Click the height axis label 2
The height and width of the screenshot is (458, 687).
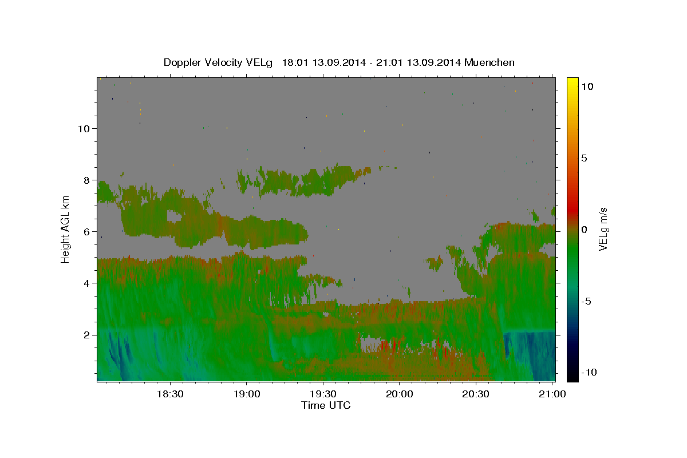pos(87,335)
